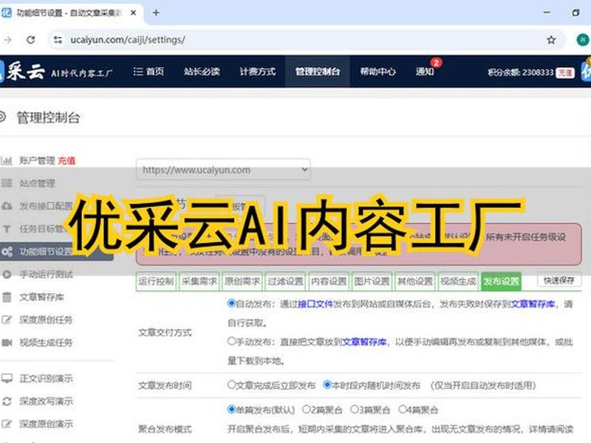Open the 首页 navigation menu

click(x=149, y=71)
